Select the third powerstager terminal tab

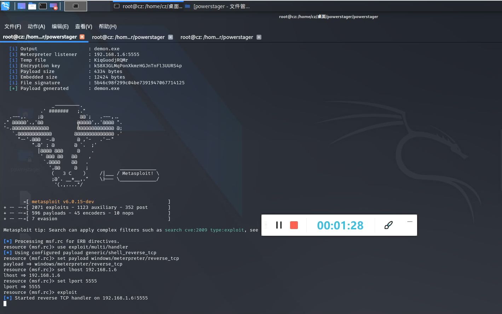click(217, 37)
